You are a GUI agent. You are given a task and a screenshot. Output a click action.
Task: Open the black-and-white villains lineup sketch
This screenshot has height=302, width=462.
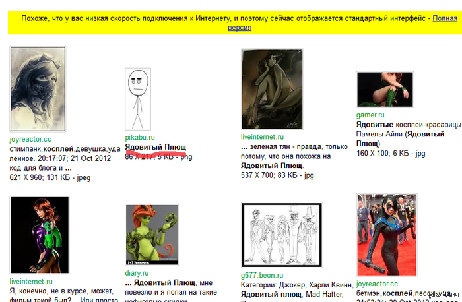[282, 235]
